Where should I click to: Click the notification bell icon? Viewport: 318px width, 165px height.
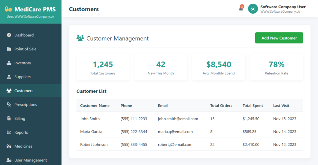coord(241,9)
